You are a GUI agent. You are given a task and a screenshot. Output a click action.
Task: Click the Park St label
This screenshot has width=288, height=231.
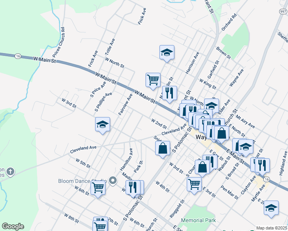coord(138,167)
